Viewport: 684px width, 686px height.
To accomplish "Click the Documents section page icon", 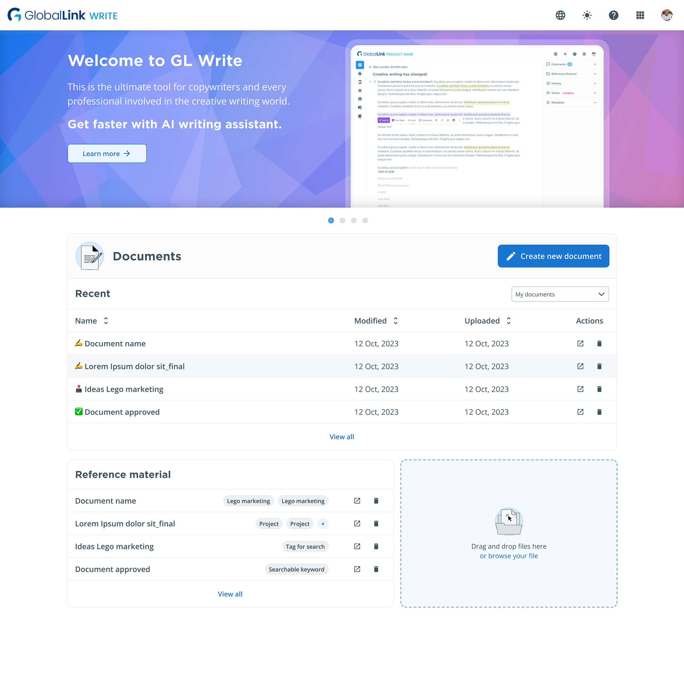I will tap(90, 256).
